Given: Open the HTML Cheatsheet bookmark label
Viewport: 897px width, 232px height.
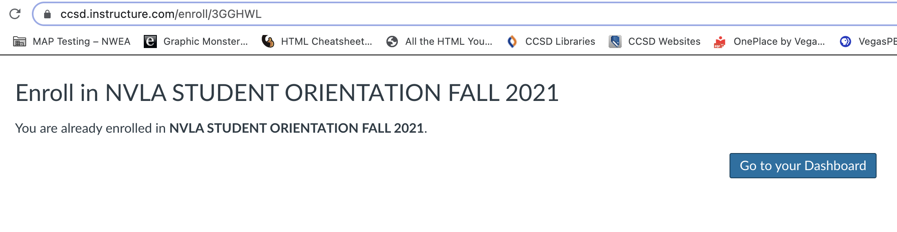Looking at the screenshot, I should click(326, 42).
